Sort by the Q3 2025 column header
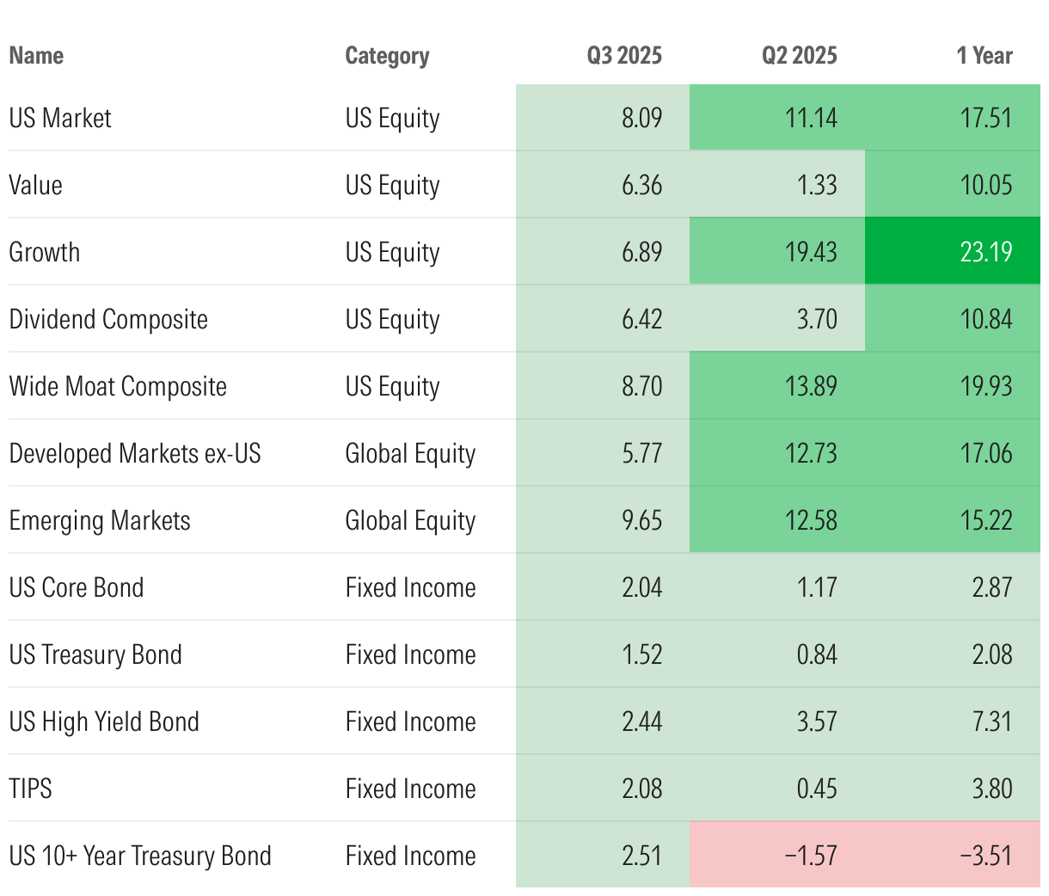Viewport: 1049px width, 896px height. pos(624,56)
